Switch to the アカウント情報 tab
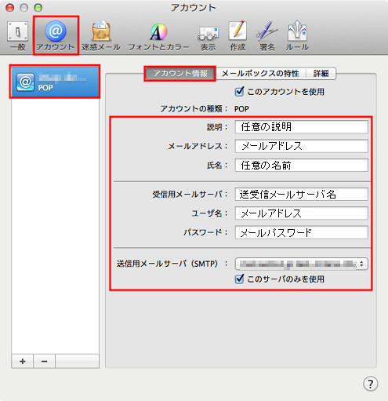Viewport: 388px width, 401px height. click(180, 74)
